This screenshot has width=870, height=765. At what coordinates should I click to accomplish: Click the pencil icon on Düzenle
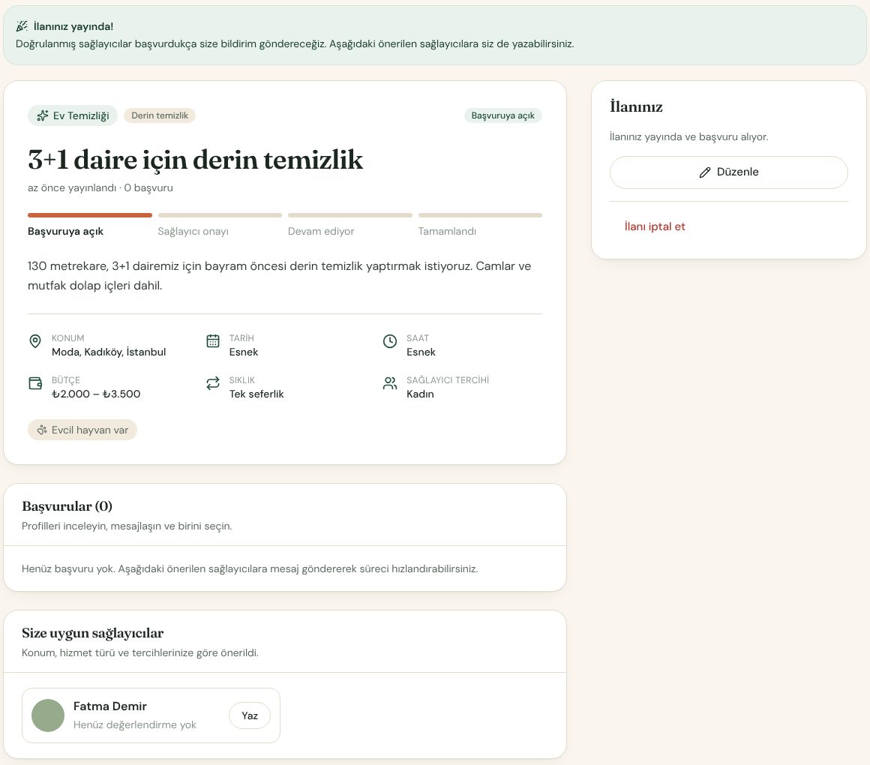705,172
